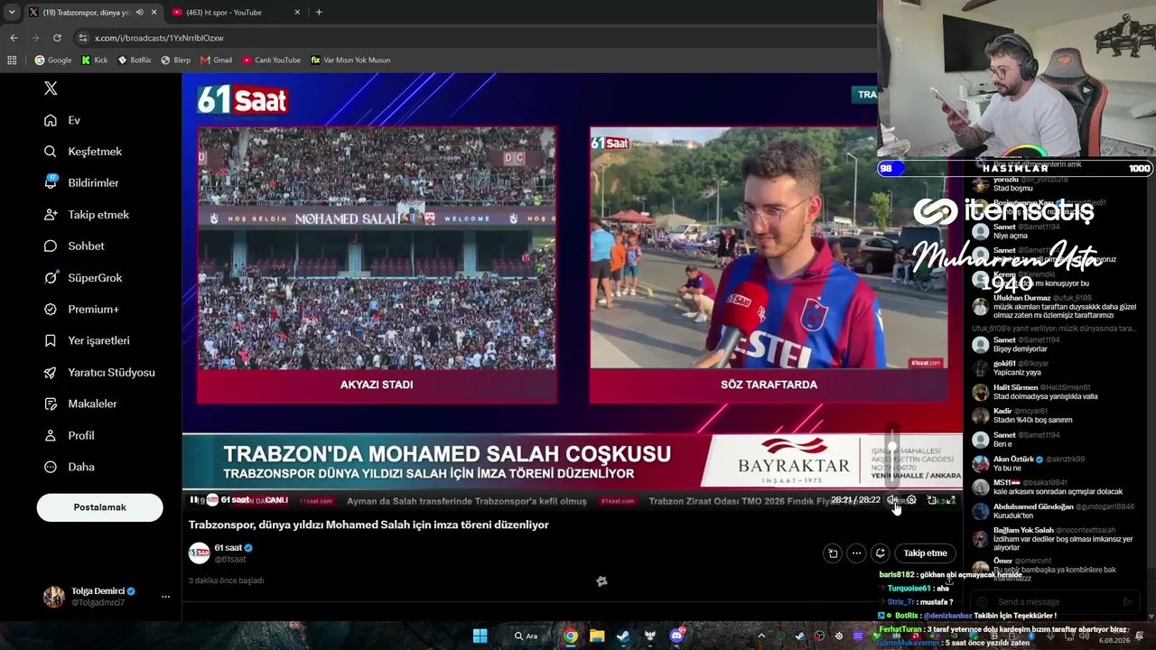Mute the broadcast volume

pyautogui.click(x=892, y=500)
